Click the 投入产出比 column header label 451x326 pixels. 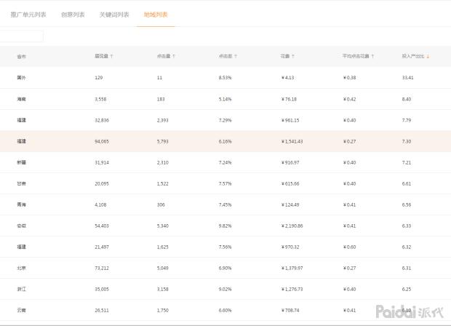[413, 56]
